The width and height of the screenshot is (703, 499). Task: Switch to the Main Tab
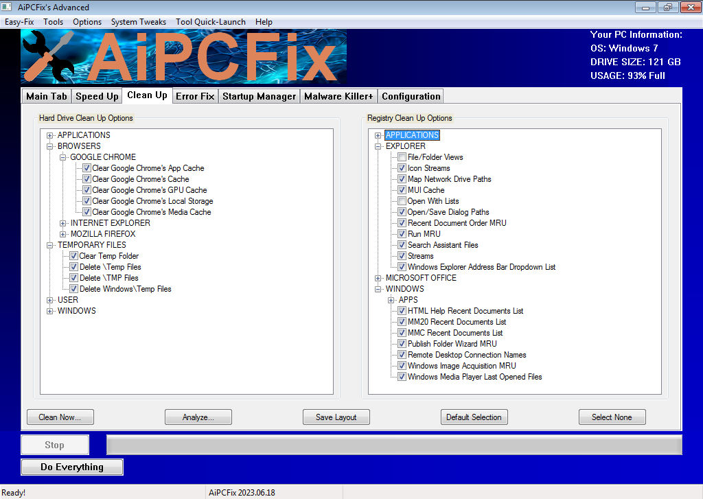(47, 96)
